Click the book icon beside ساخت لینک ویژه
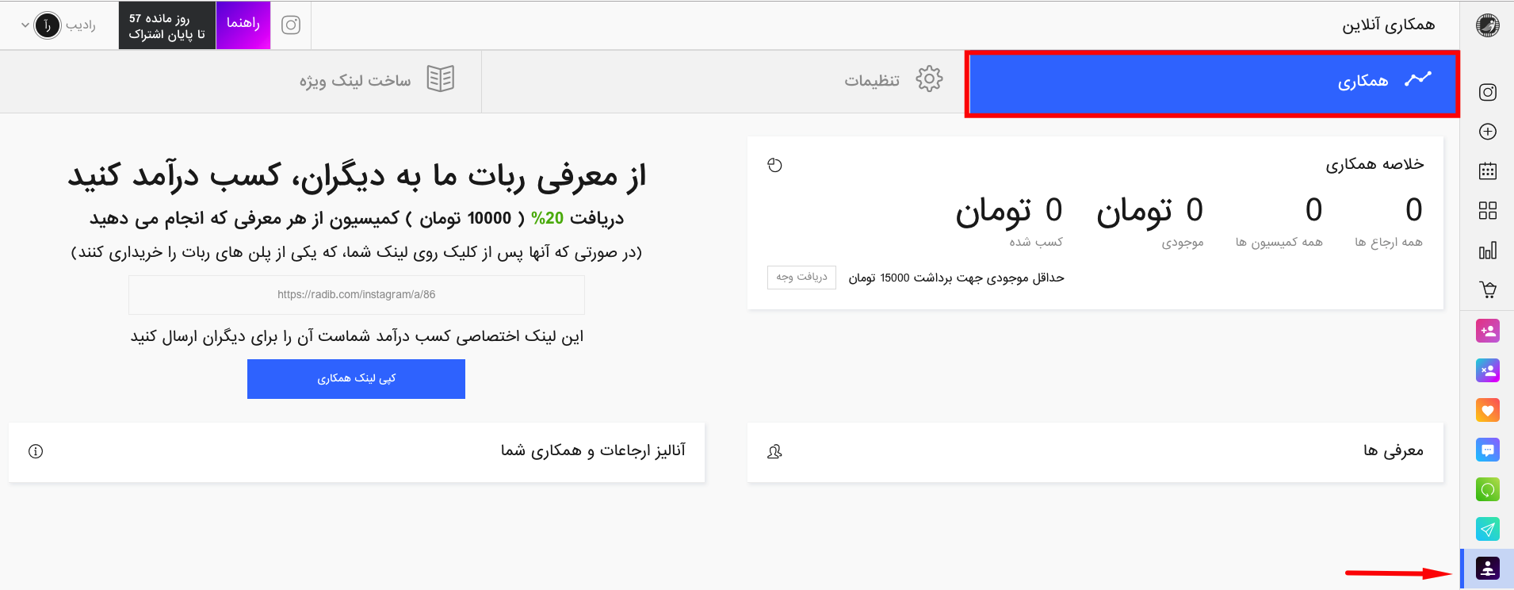The height and width of the screenshot is (590, 1514). 441,79
